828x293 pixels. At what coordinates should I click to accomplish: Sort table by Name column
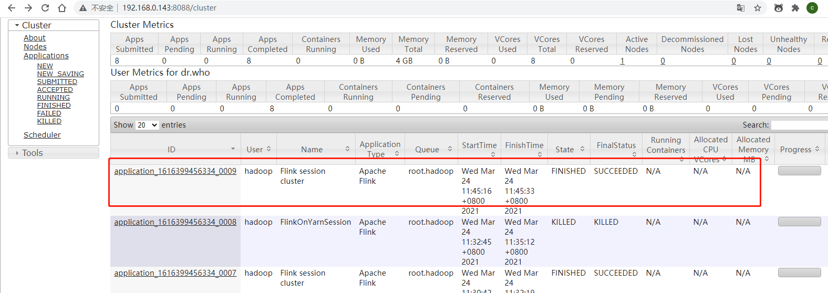point(316,149)
